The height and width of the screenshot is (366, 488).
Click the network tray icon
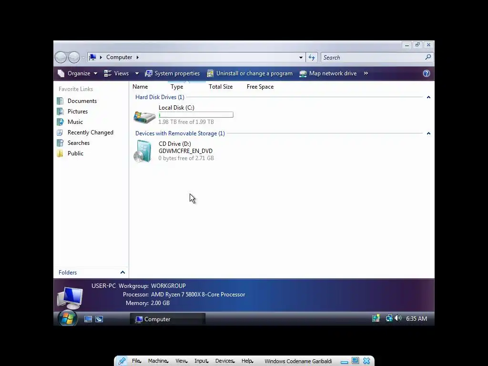tap(389, 318)
